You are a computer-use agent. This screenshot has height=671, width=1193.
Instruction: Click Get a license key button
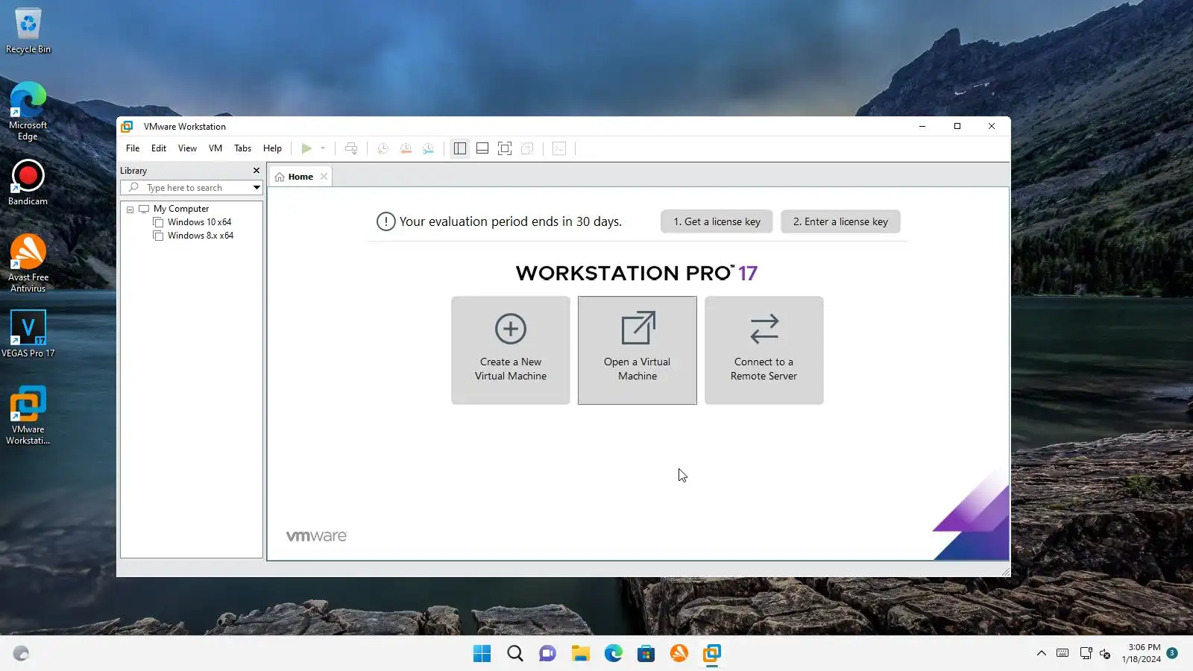(717, 221)
